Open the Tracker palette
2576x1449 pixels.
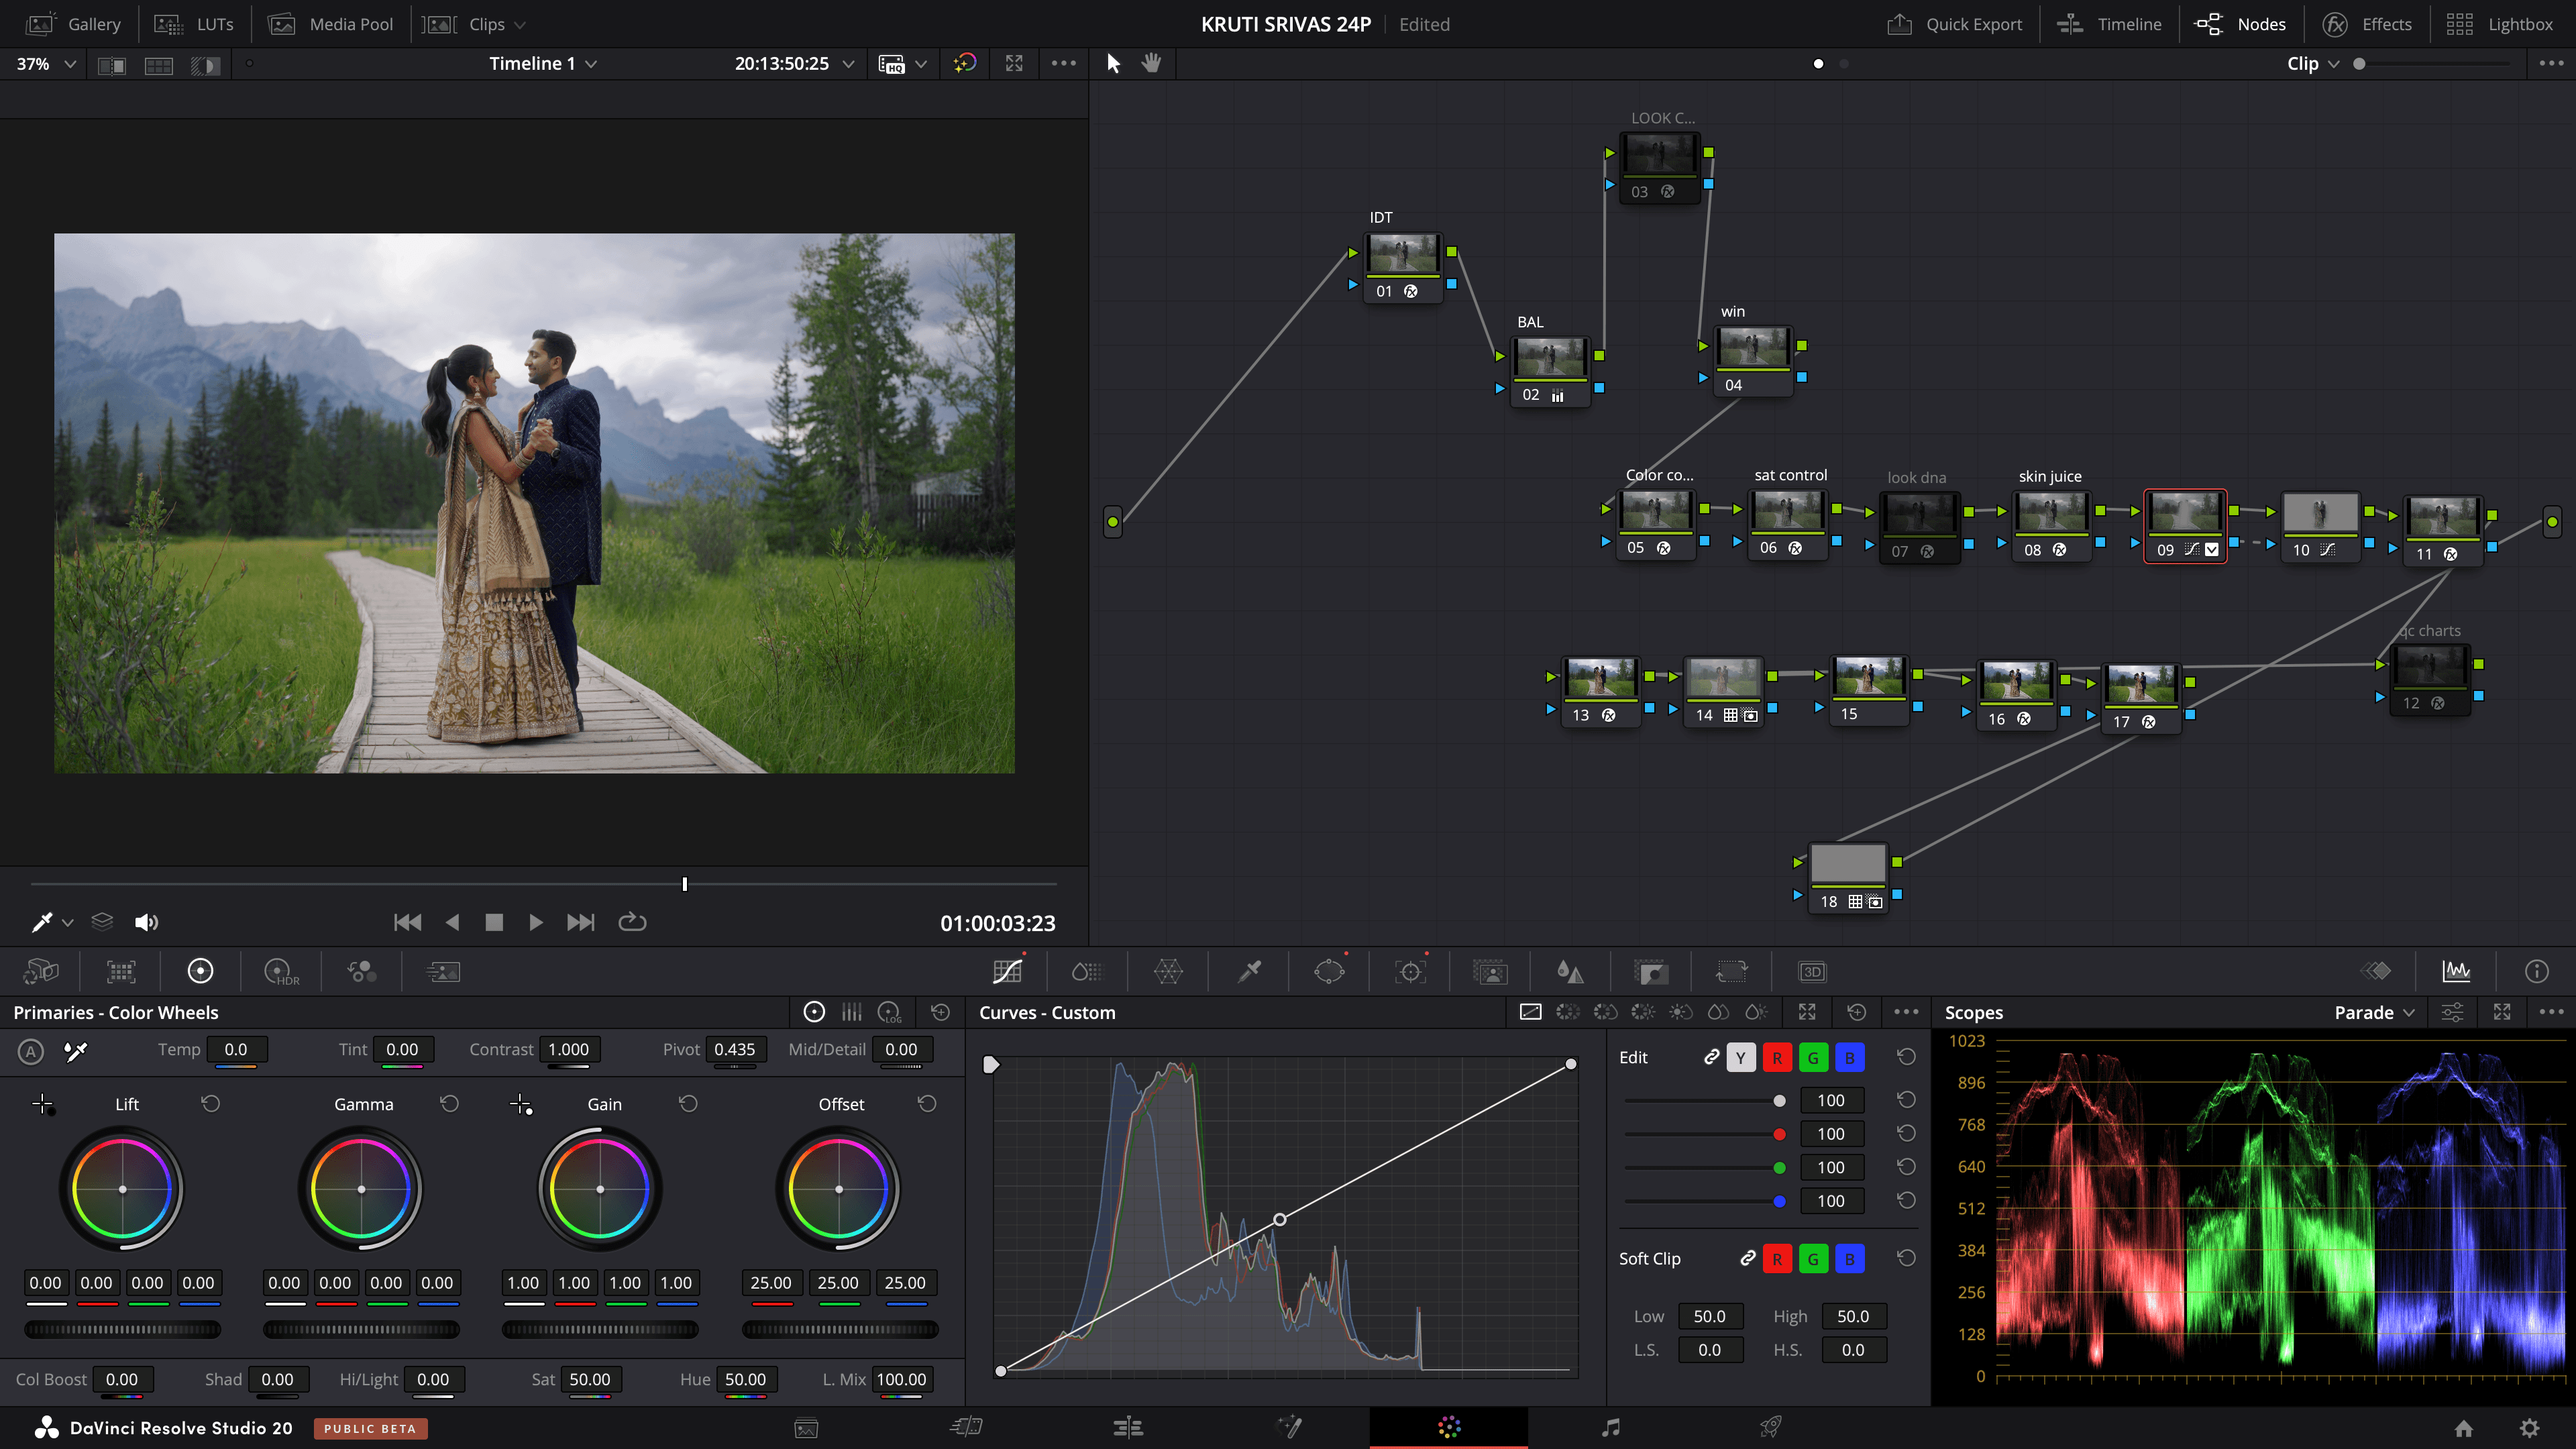(1410, 971)
